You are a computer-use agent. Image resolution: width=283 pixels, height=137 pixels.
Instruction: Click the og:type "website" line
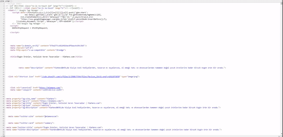28,105
